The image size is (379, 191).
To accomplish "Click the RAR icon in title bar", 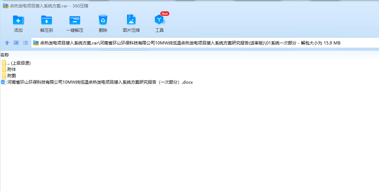I will [x=6, y=6].
